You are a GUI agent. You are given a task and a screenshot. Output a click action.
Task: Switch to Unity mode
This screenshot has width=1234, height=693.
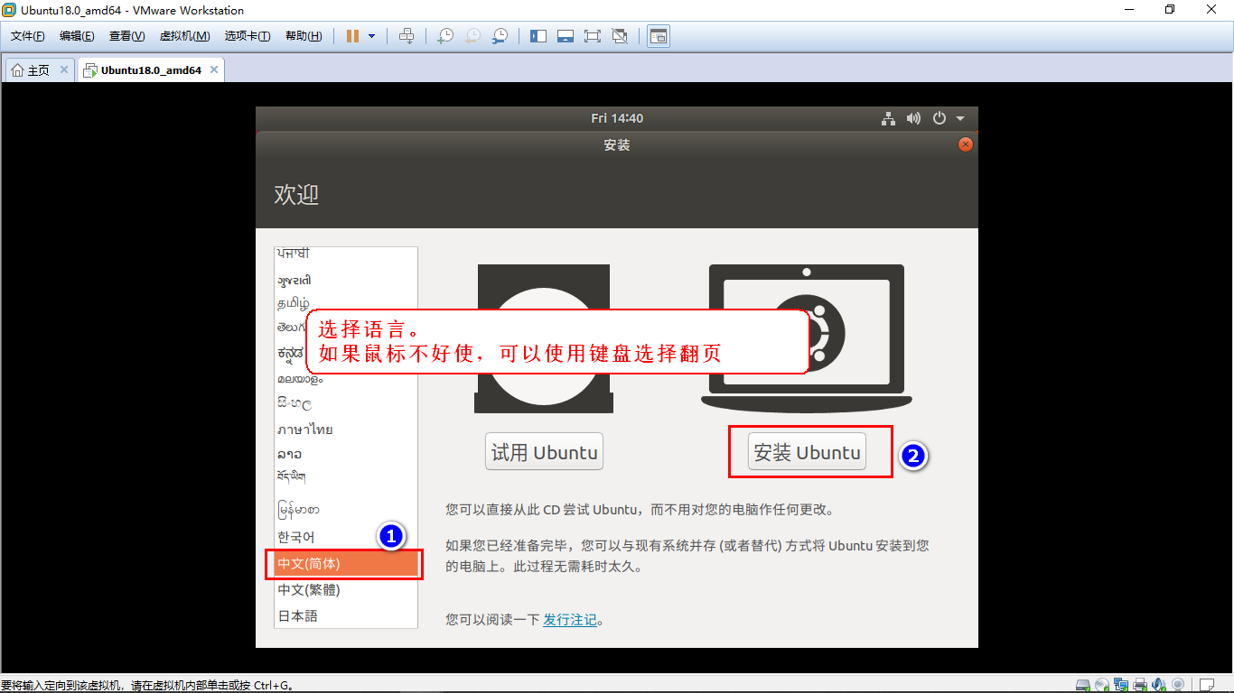click(x=620, y=36)
